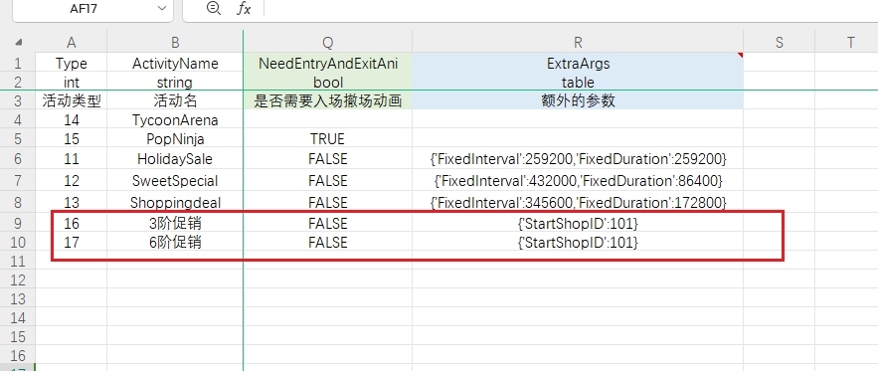Viewport: 878px width, 371px height.
Task: Click the 'ExtraArgs' header cell
Action: click(x=578, y=64)
